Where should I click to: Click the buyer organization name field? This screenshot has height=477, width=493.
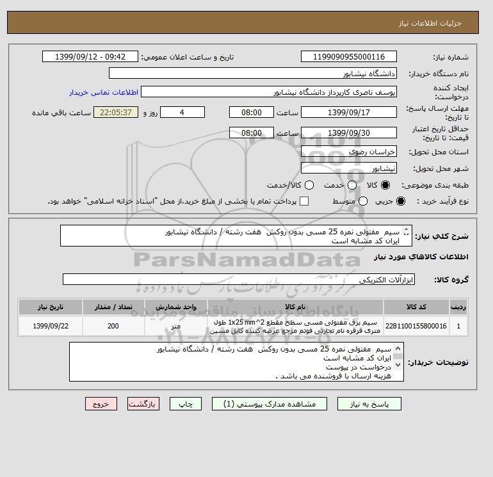click(x=253, y=73)
